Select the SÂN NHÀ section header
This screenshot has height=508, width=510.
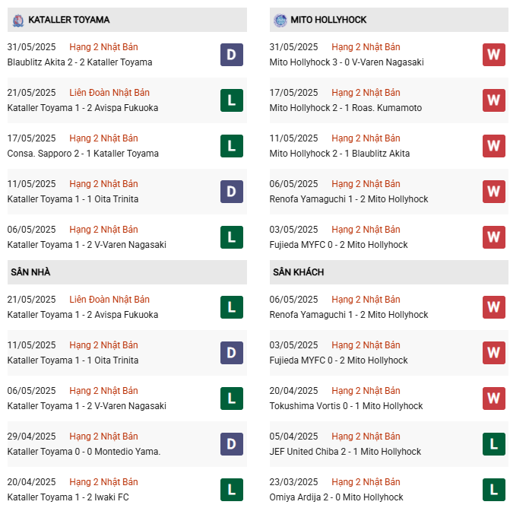(127, 272)
